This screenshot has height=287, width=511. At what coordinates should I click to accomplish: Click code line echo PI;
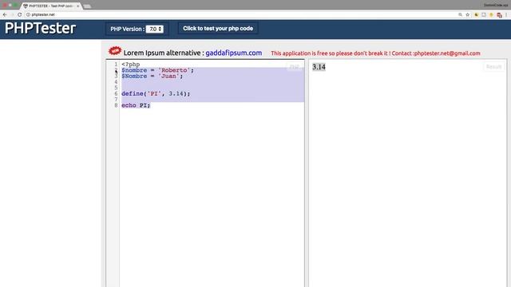[x=136, y=105]
